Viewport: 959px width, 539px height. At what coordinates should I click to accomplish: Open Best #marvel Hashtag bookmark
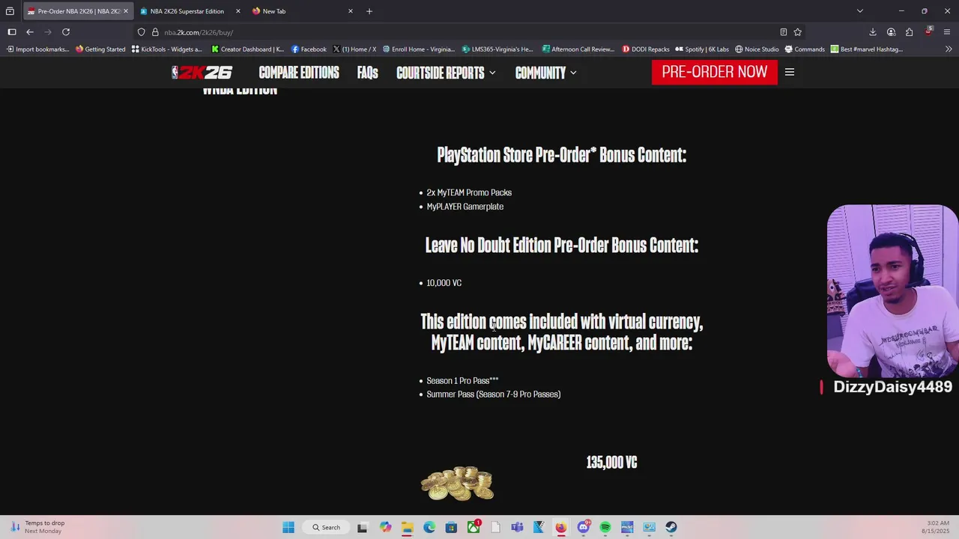coord(867,49)
